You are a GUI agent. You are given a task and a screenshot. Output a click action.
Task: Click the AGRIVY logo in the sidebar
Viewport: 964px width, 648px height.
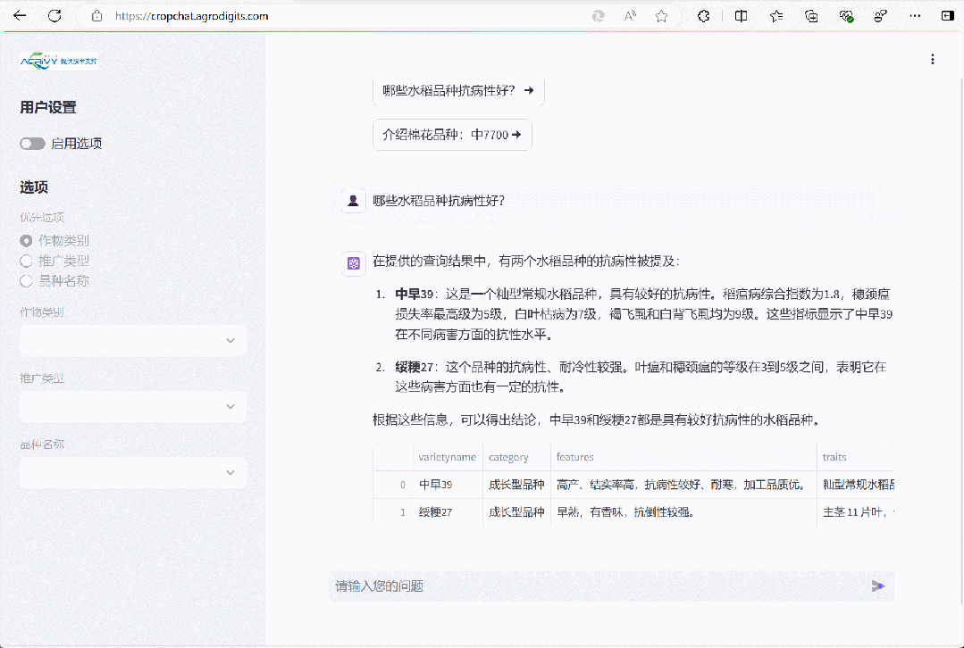pyautogui.click(x=59, y=61)
